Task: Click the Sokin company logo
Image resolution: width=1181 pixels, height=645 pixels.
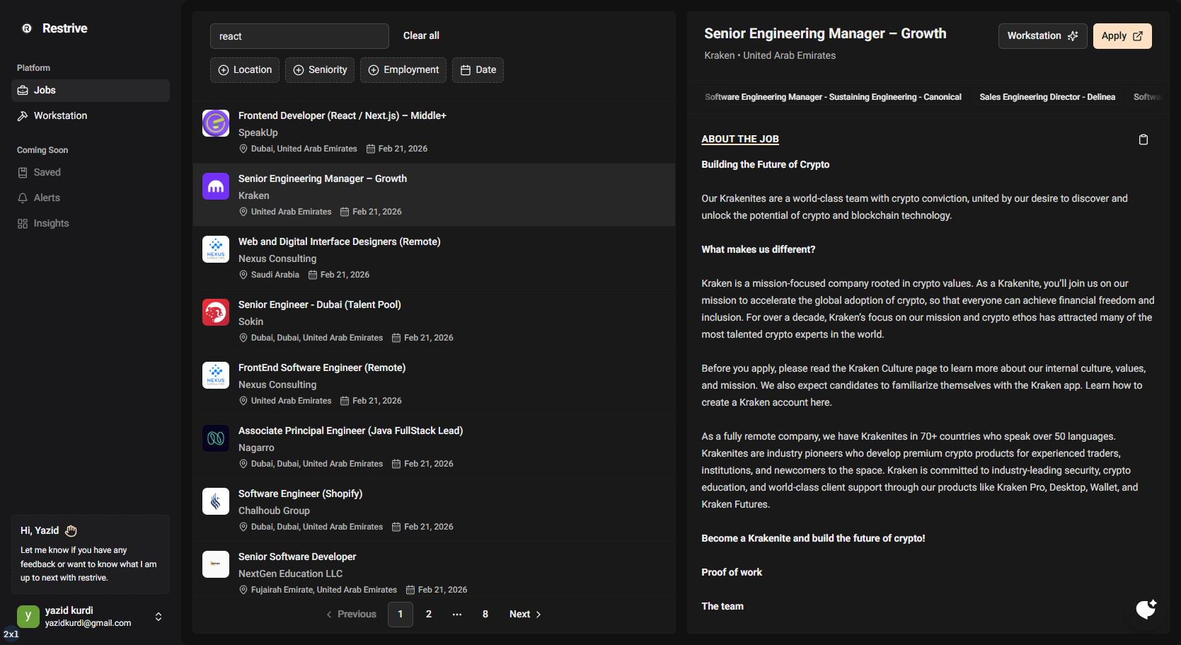Action: coord(216,312)
